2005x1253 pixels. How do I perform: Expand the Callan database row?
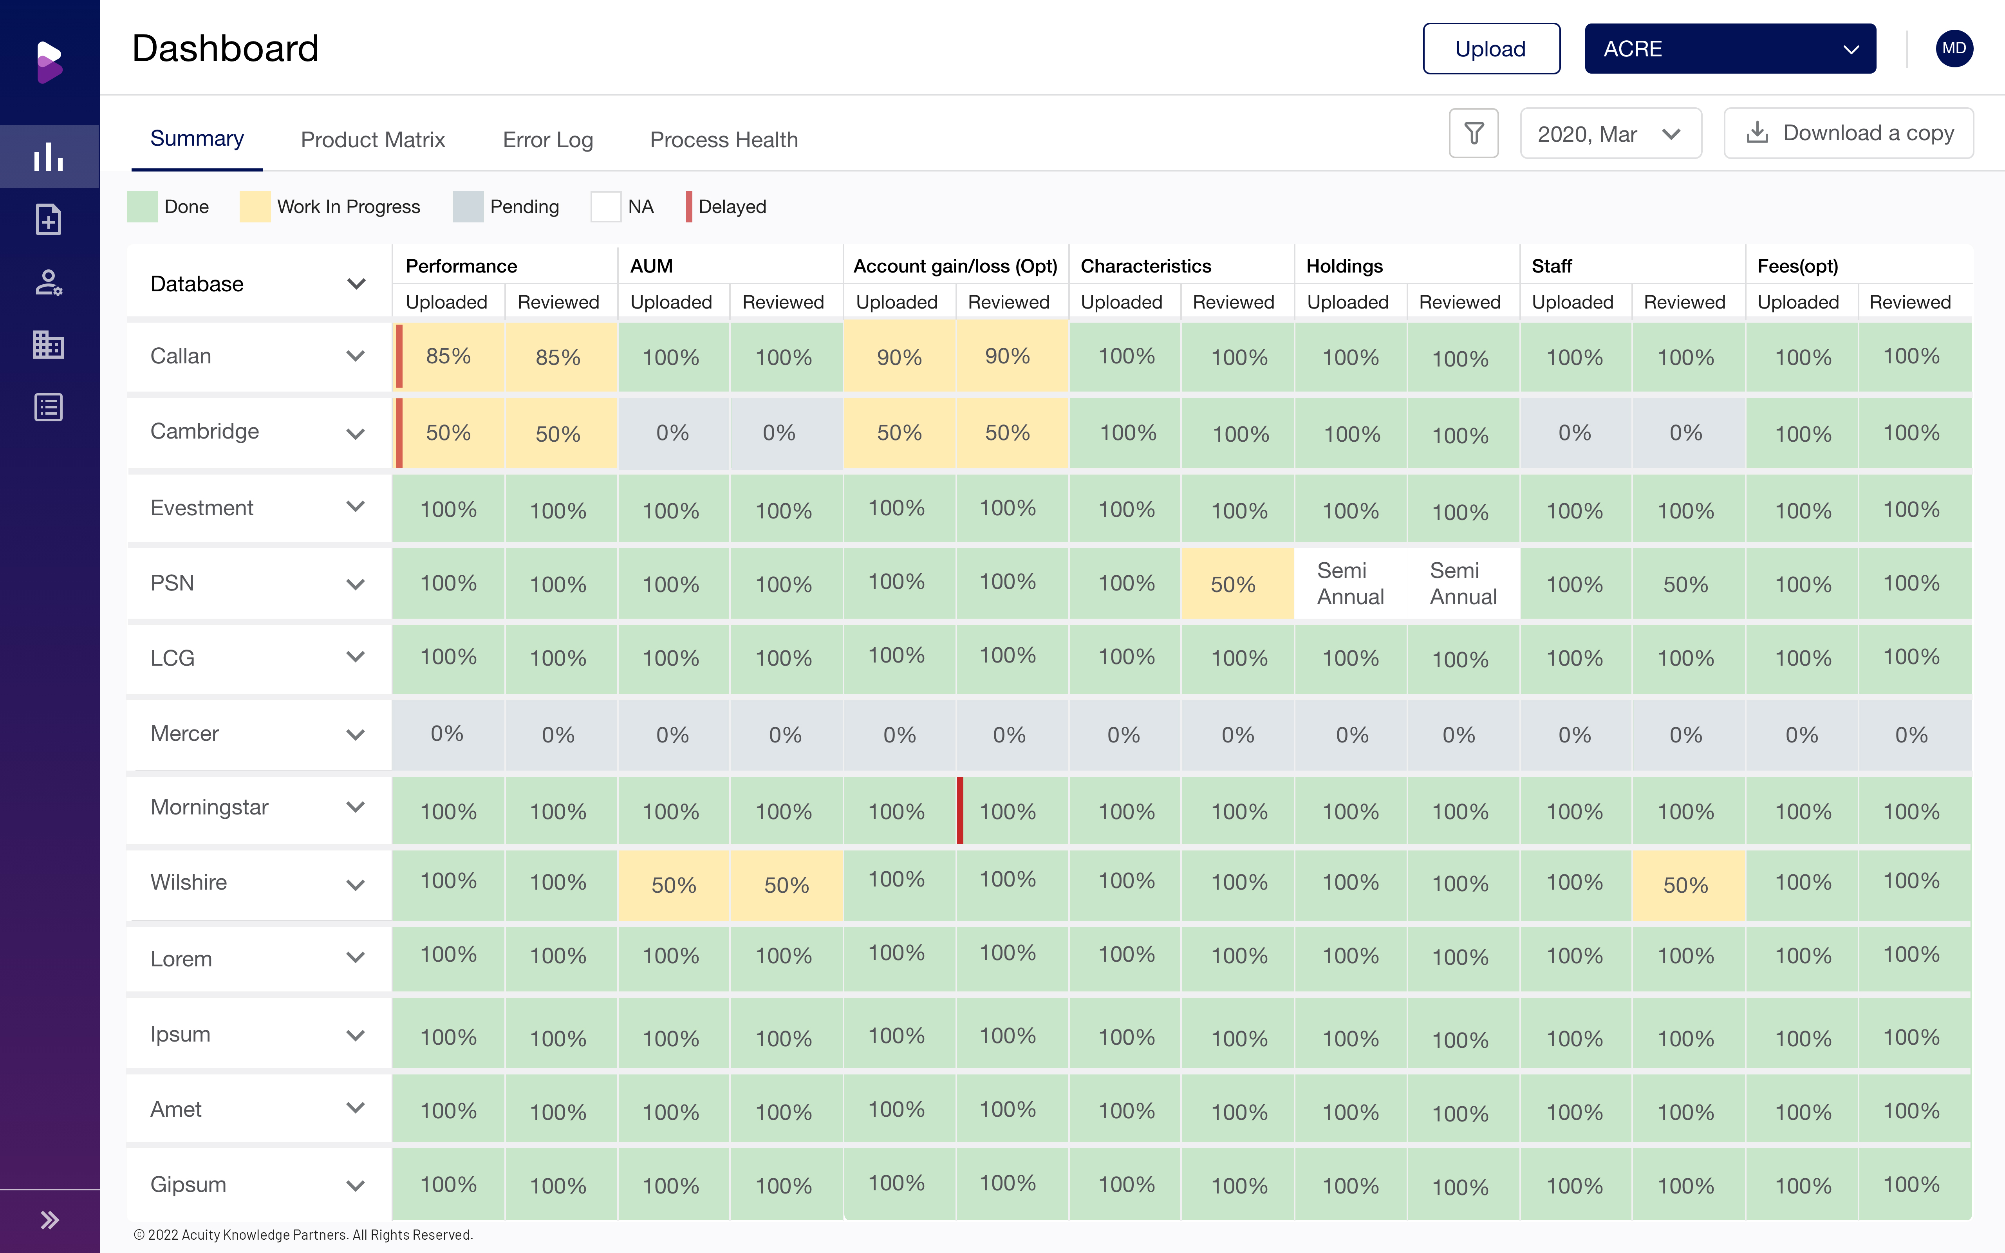pos(356,356)
